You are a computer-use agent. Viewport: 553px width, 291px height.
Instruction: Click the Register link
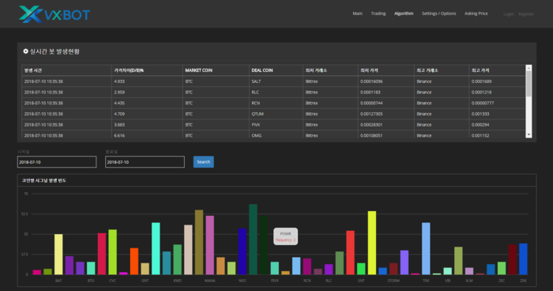526,14
